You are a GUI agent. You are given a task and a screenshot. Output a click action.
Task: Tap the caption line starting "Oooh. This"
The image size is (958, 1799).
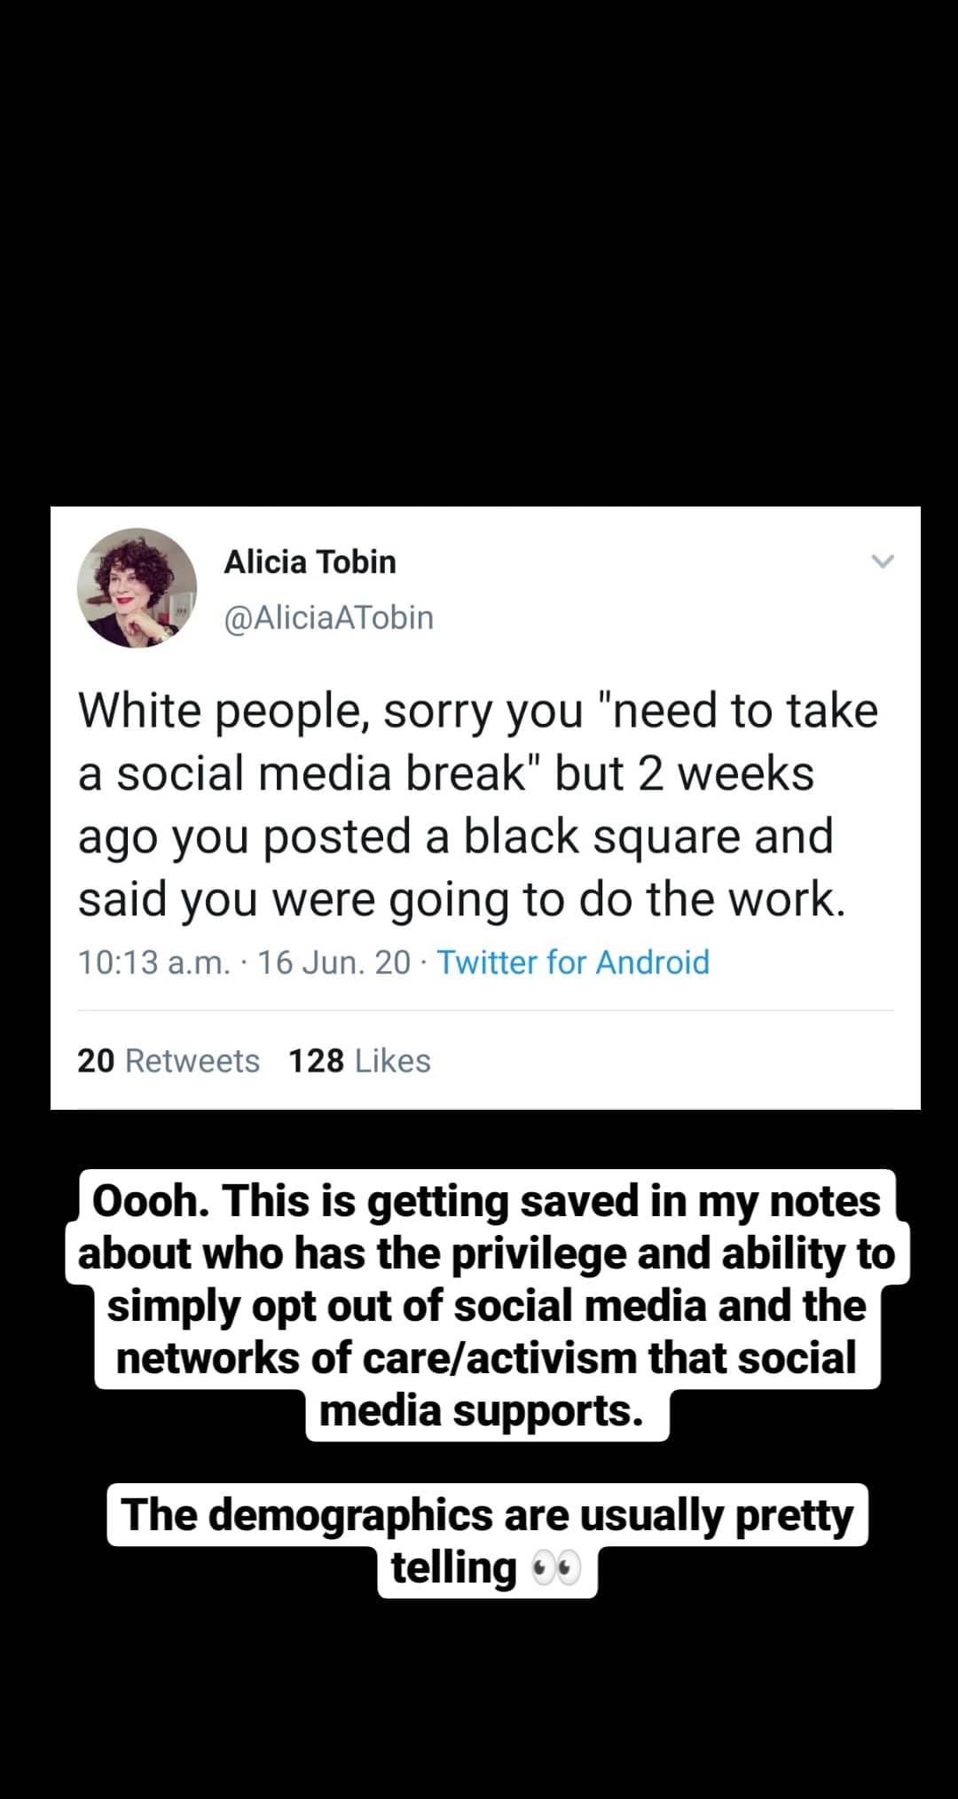pos(486,1201)
